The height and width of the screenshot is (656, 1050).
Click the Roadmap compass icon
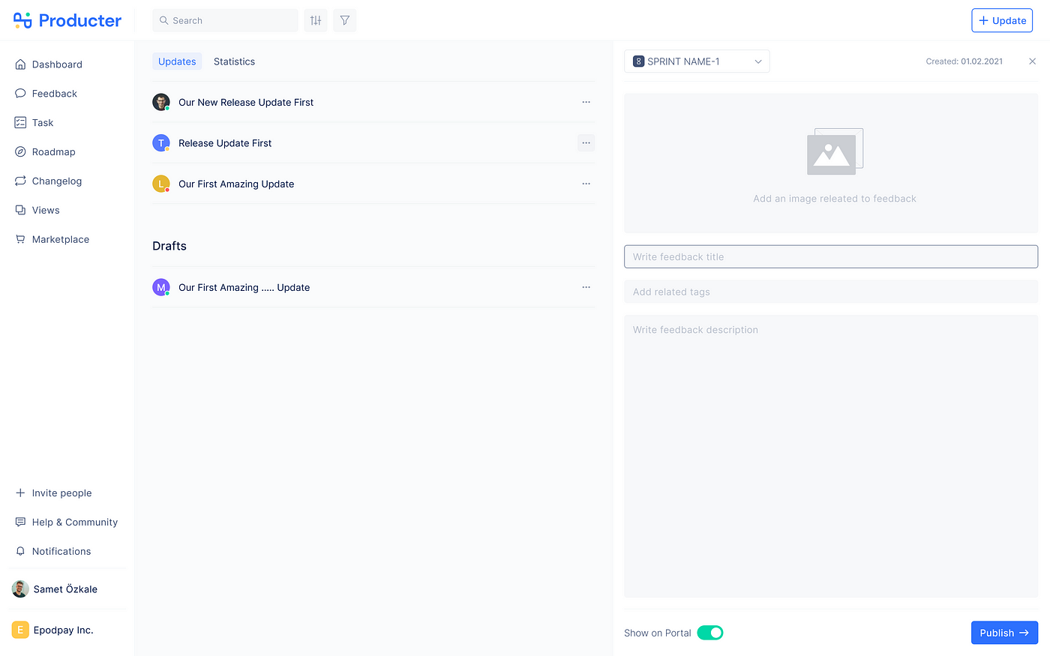tap(20, 152)
